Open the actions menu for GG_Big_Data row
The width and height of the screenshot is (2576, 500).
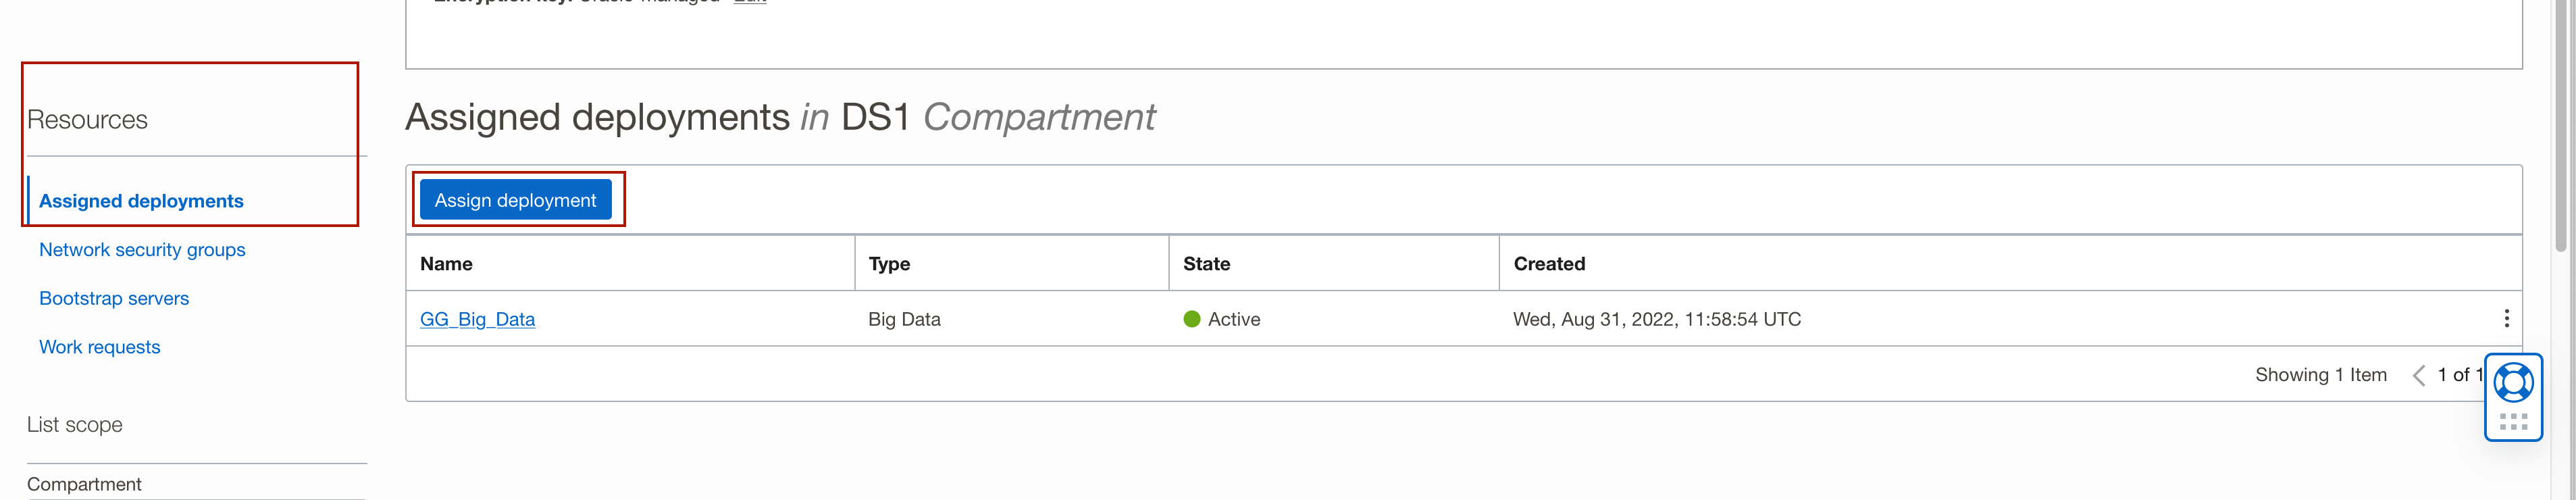tap(2506, 318)
